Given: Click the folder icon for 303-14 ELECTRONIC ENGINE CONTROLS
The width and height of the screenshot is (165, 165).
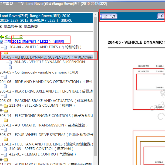Looking at the screenshot, I should (6, 111).
